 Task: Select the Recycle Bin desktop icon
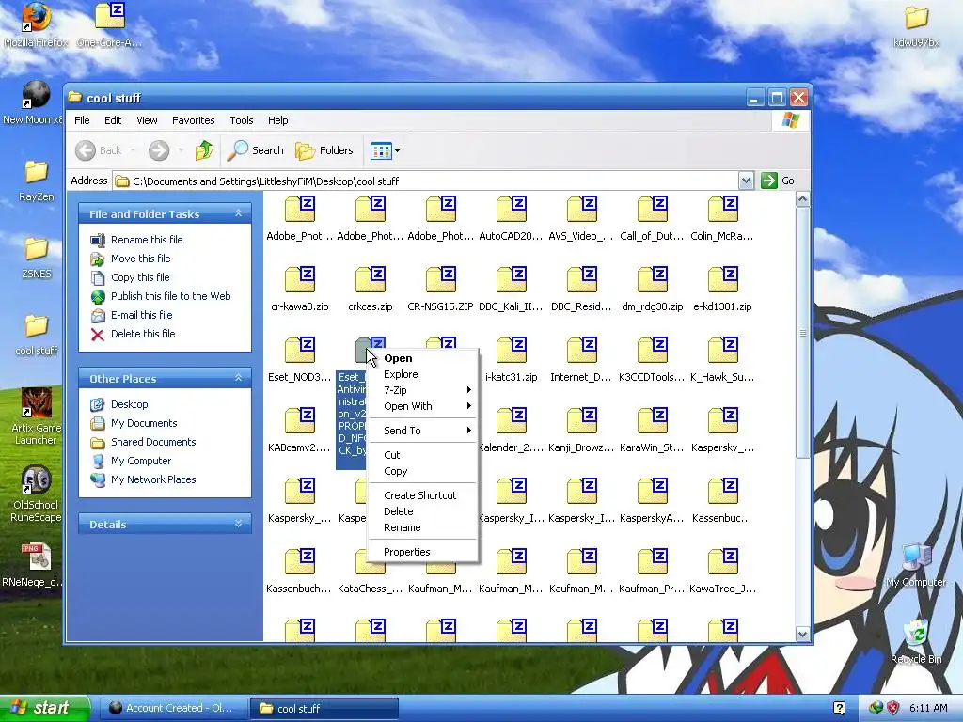[916, 641]
